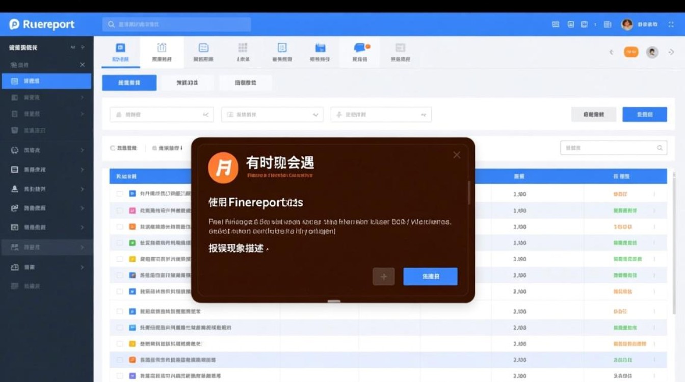Click the faded plus button in the dialog
685x382 pixels.
tap(384, 277)
